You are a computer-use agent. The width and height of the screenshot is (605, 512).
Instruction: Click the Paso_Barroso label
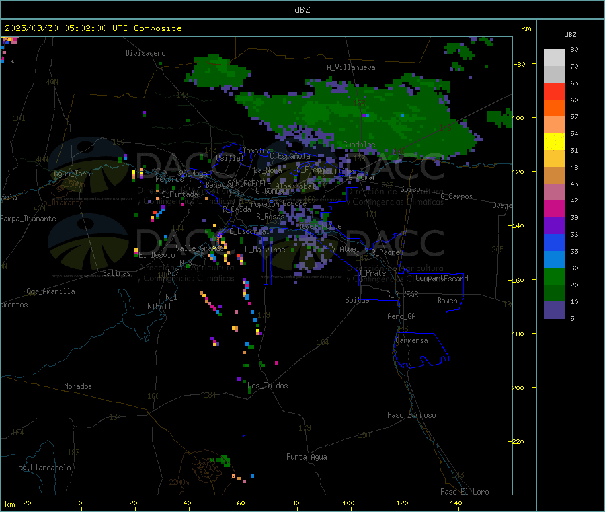pyautogui.click(x=411, y=415)
